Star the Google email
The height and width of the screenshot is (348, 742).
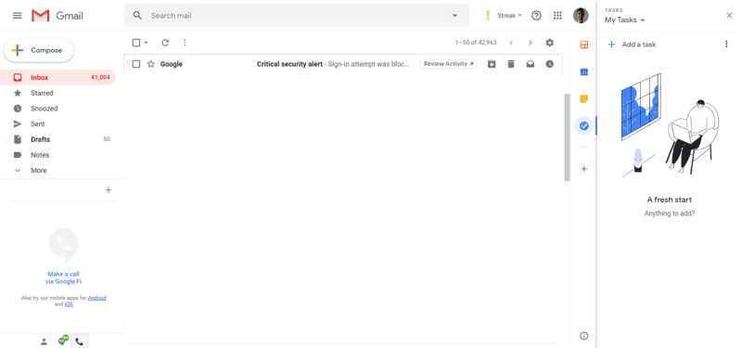coord(151,64)
